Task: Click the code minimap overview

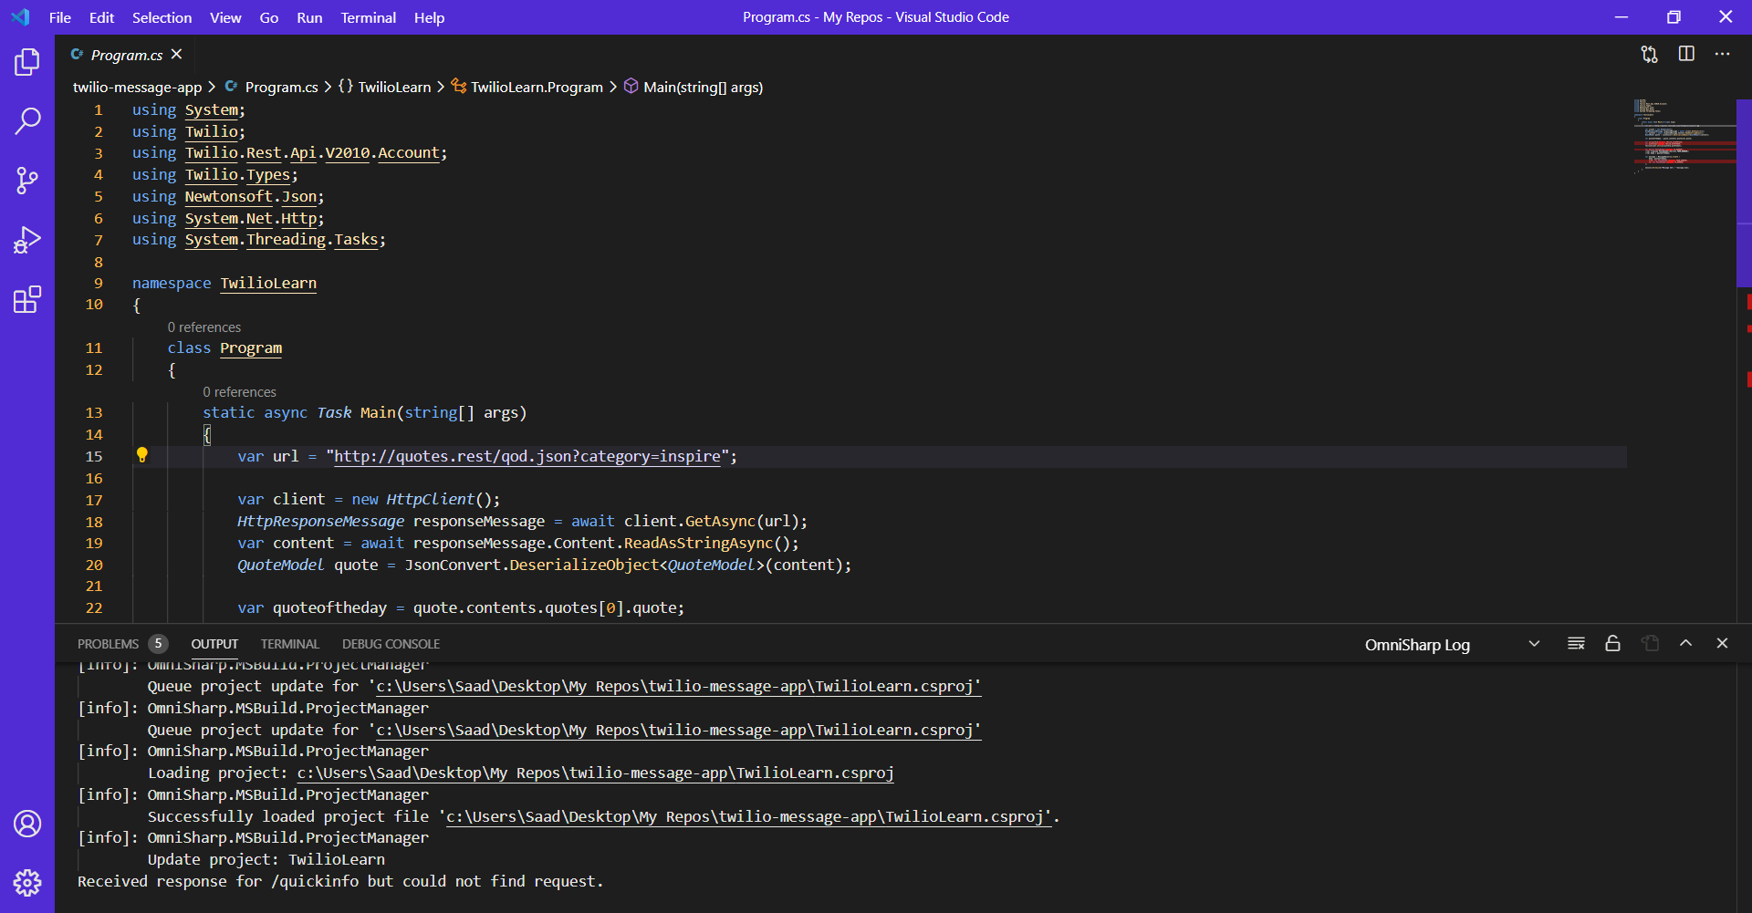Action: (1684, 135)
